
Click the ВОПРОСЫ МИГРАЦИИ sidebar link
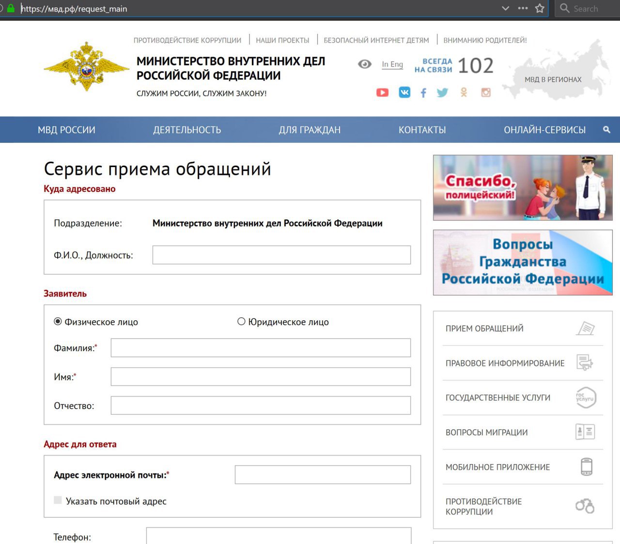pos(487,433)
